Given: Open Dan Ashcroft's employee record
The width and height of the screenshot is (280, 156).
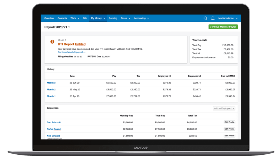Looking at the screenshot, I should coord(53,123).
